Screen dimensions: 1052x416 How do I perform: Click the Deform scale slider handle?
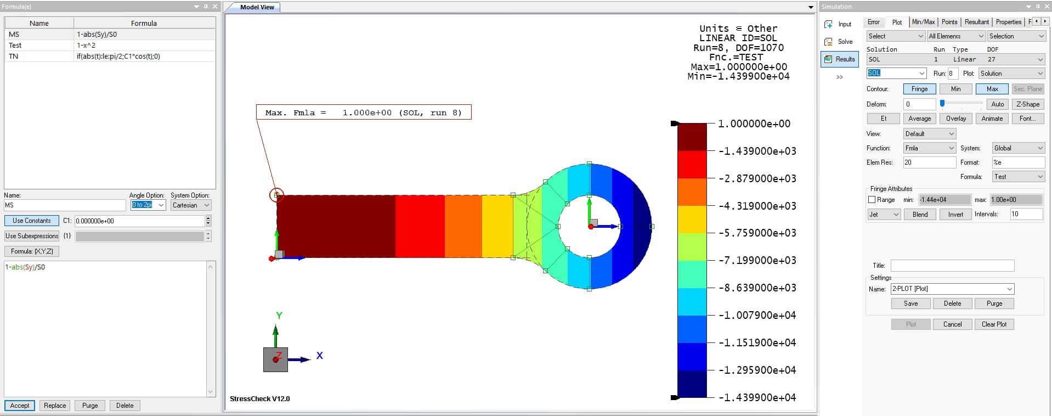point(942,104)
